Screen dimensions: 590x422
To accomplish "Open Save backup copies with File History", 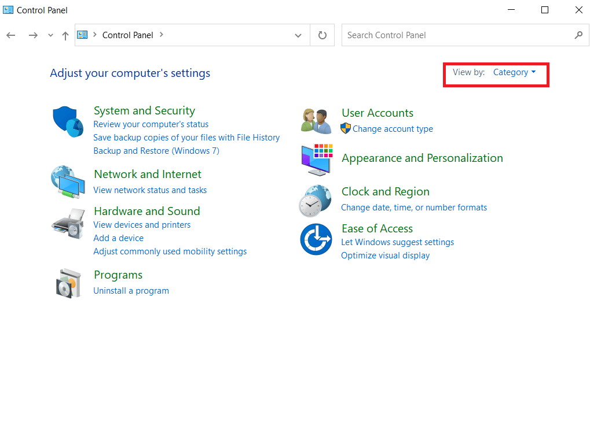I will tap(186, 138).
